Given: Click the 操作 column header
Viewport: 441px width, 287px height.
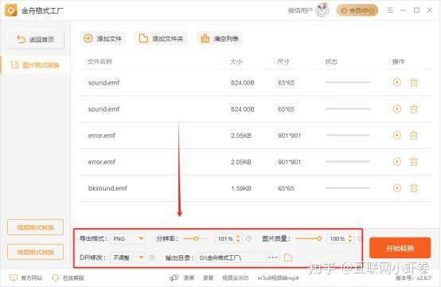Looking at the screenshot, I should pyautogui.click(x=398, y=61).
